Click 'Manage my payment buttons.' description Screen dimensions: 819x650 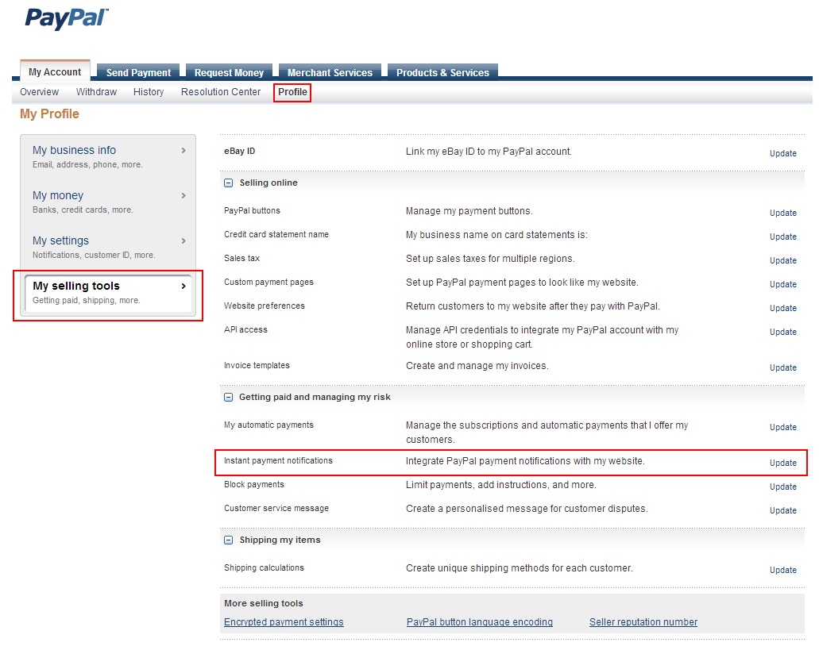coord(469,211)
